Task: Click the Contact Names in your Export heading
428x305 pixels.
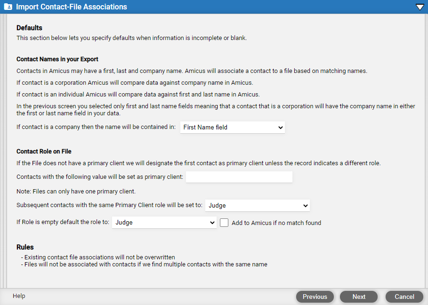Action: (57, 59)
